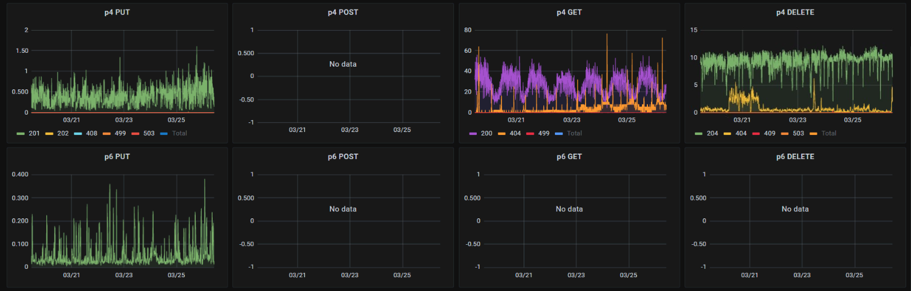Open the p4 GET panel title menu
Screen dimensions: 911x291
(569, 12)
